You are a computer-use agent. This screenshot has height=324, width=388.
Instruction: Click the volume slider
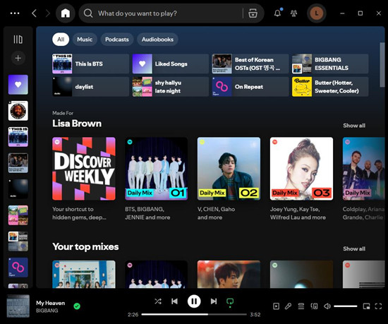(345, 306)
